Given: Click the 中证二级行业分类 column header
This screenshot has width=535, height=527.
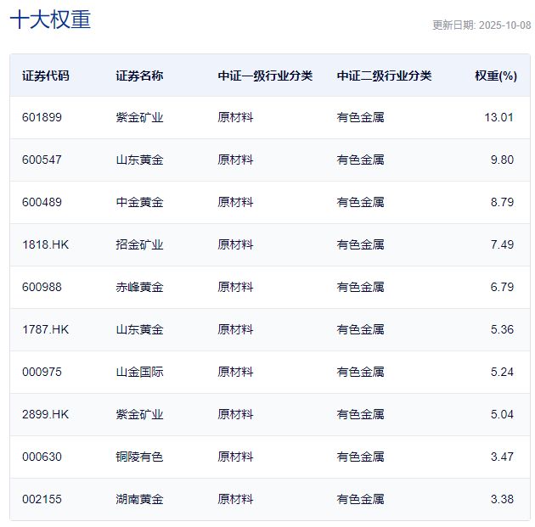Looking at the screenshot, I should (x=384, y=76).
